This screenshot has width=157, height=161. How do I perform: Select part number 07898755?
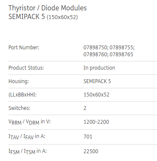pyautogui.click(x=122, y=48)
